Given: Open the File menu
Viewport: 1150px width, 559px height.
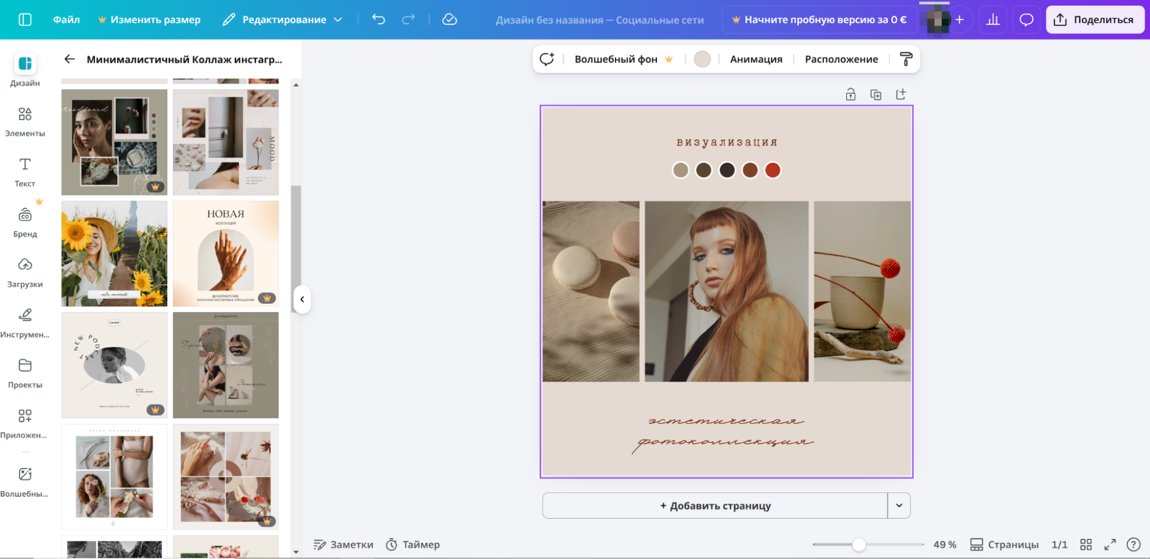Looking at the screenshot, I should click(66, 20).
